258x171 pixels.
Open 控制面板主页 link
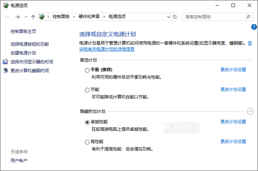point(23,31)
